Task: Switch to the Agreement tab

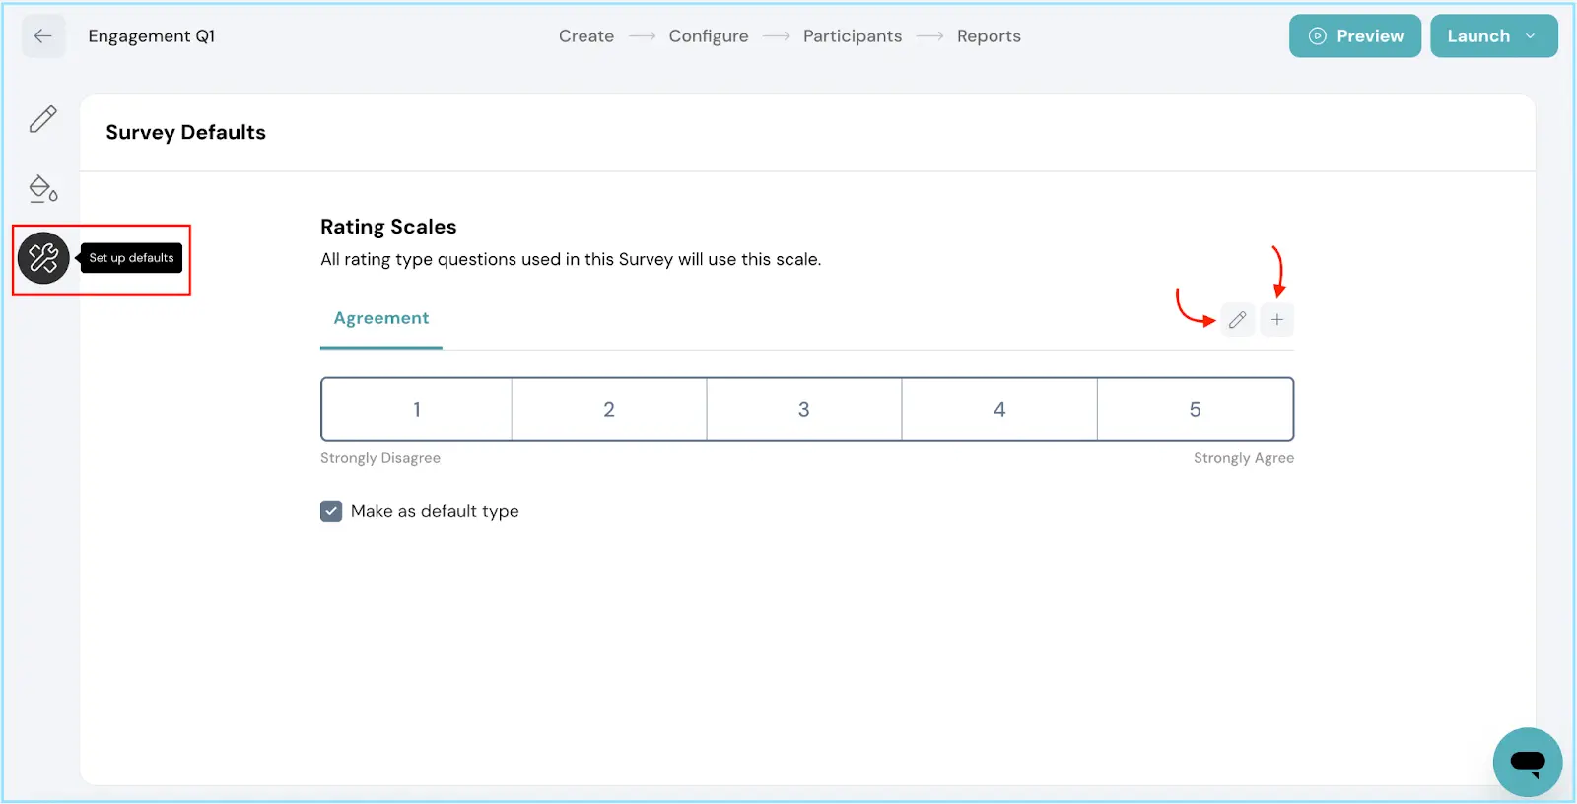Action: coord(380,318)
